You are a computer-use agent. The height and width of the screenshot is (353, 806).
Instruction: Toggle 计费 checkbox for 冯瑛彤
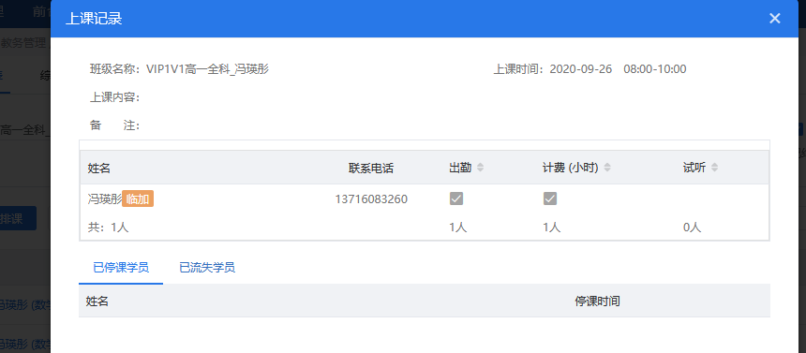(550, 199)
